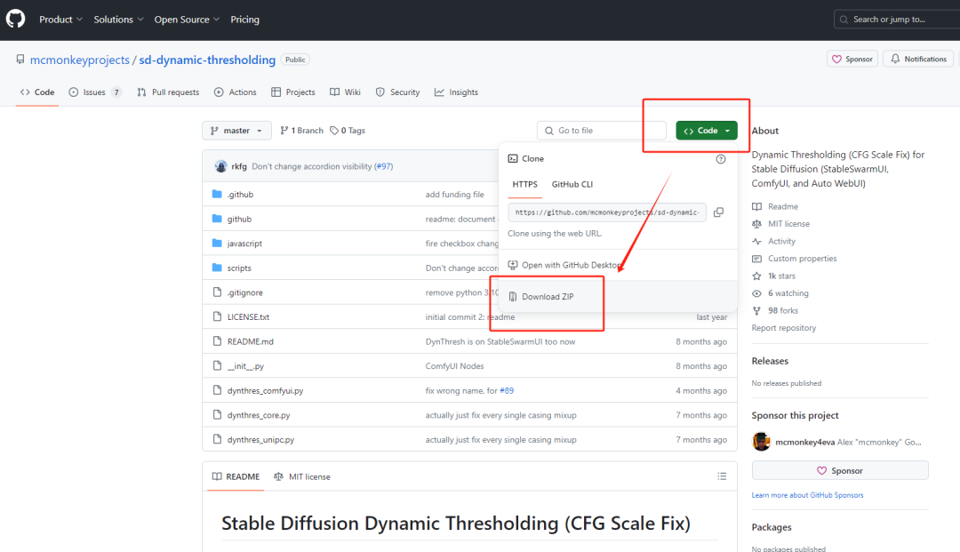
Task: Click the Go to file search field
Action: tap(602, 131)
